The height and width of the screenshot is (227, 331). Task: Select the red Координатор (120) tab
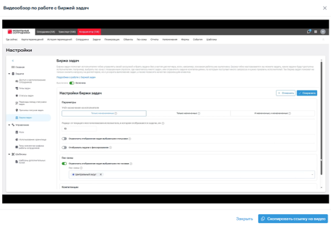click(89, 32)
